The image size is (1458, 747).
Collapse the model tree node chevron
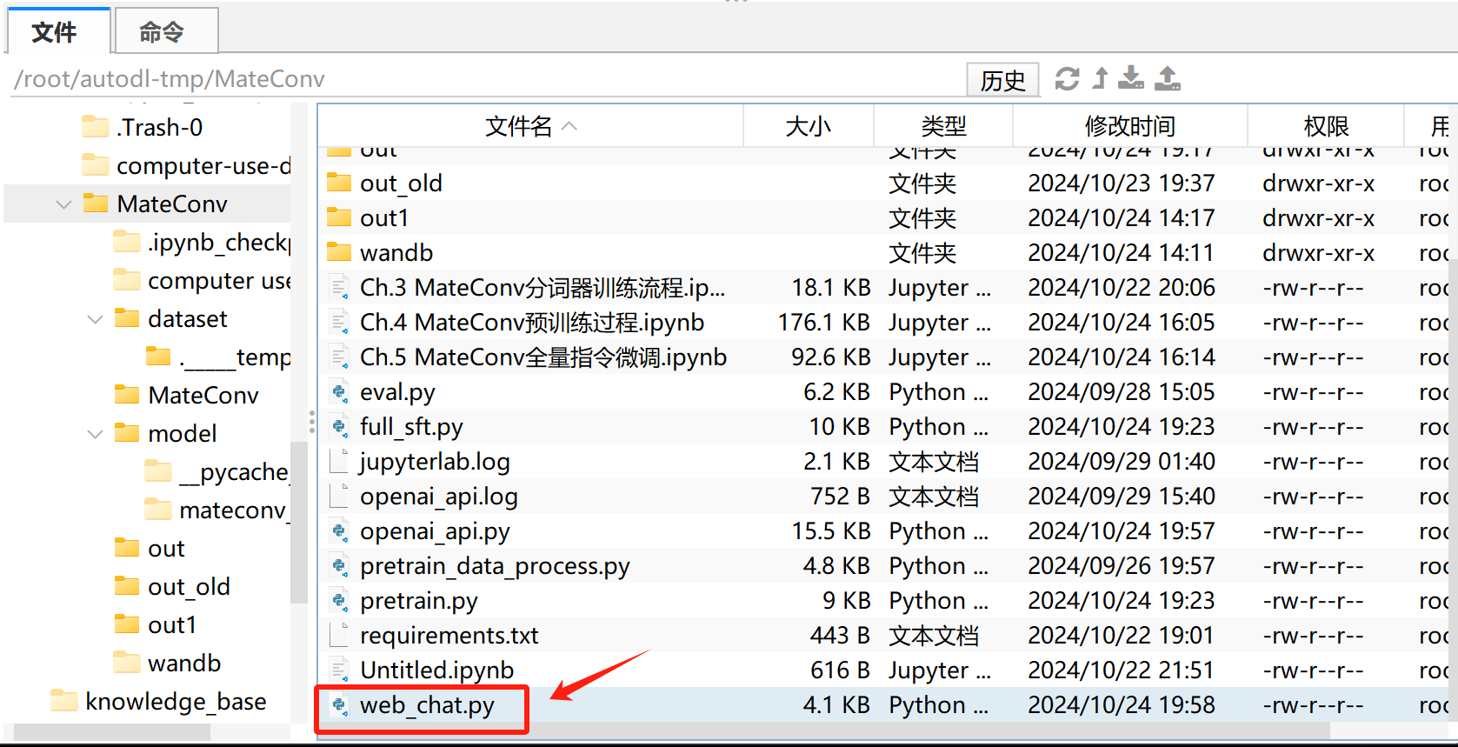point(95,434)
